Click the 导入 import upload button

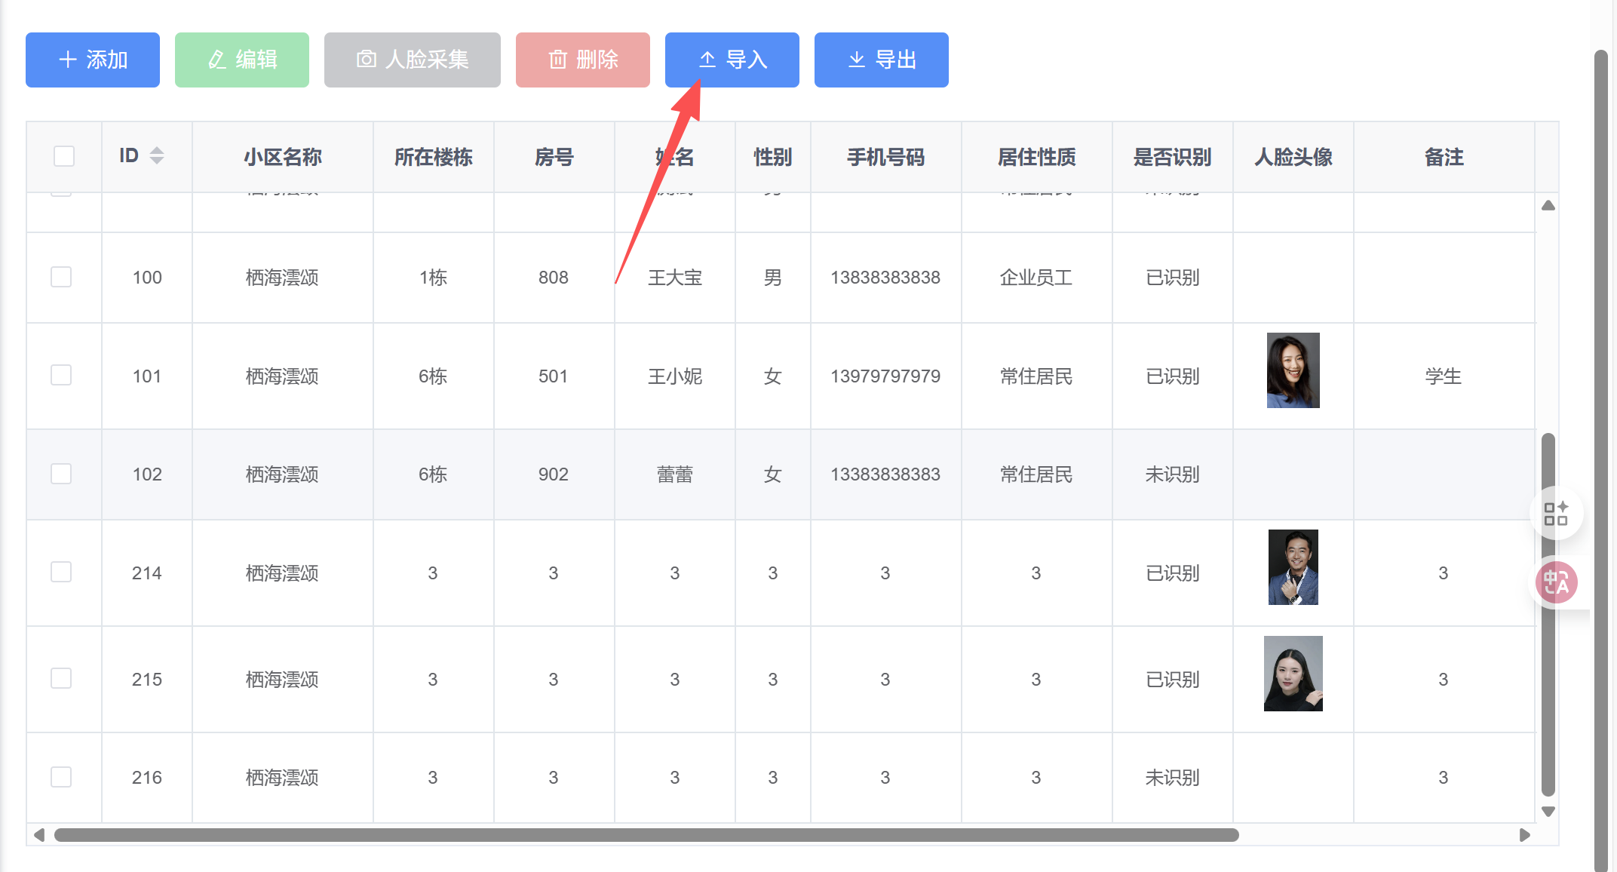732,60
